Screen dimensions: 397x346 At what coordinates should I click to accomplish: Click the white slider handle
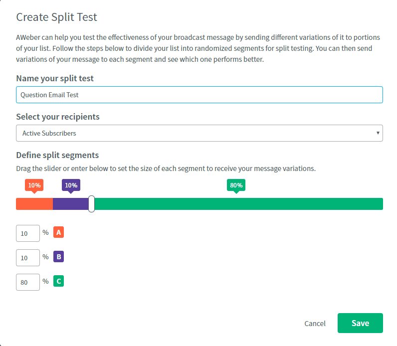pyautogui.click(x=91, y=204)
